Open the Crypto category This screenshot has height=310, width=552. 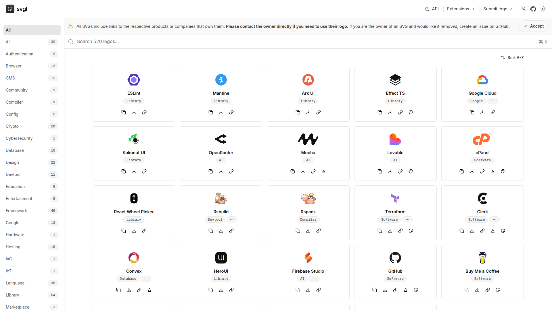pyautogui.click(x=32, y=126)
